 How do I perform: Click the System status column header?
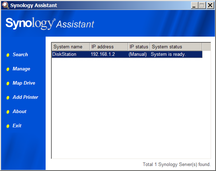click(176, 47)
